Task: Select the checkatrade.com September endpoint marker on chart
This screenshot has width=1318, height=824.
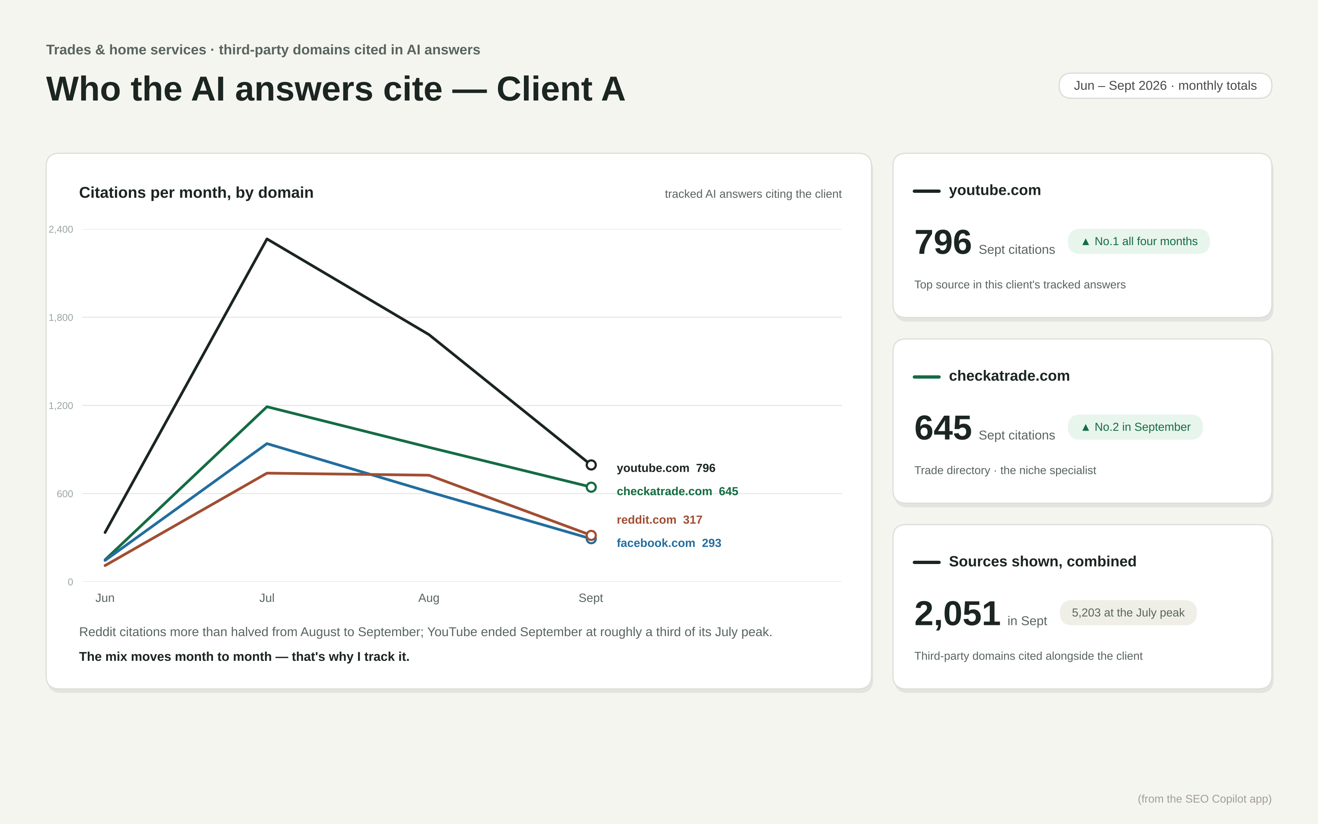Action: point(591,487)
